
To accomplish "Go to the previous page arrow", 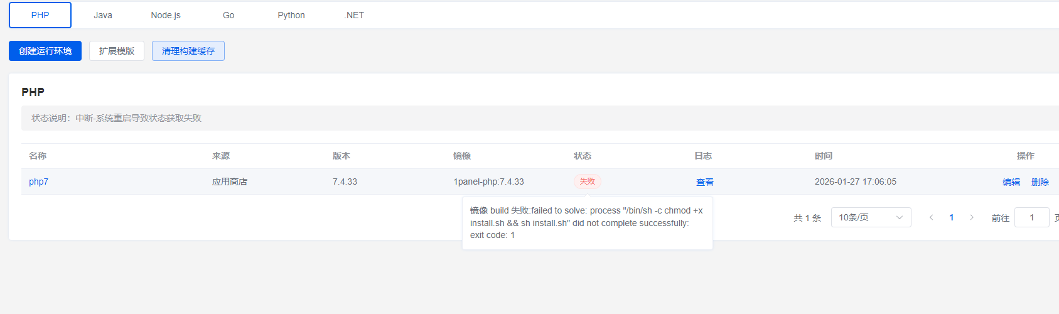I will tap(931, 217).
